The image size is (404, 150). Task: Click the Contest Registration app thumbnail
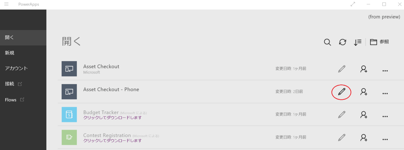(69, 137)
